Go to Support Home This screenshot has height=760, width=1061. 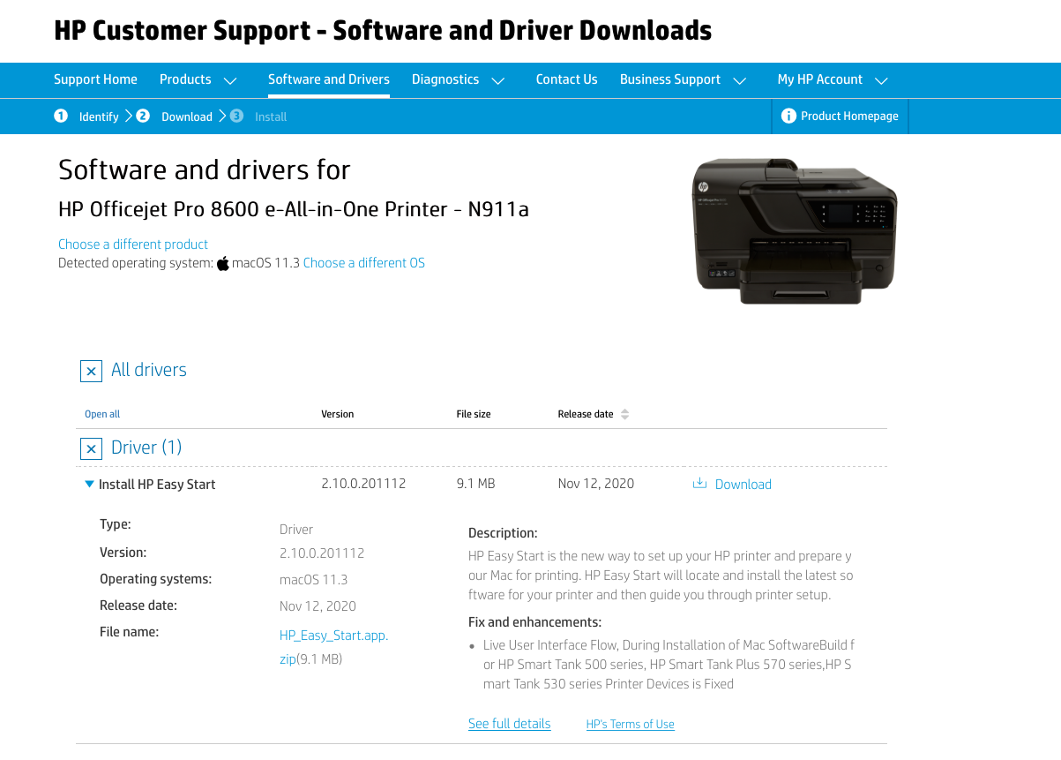[x=95, y=79]
